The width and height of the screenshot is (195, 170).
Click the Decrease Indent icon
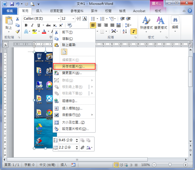tap(122, 19)
